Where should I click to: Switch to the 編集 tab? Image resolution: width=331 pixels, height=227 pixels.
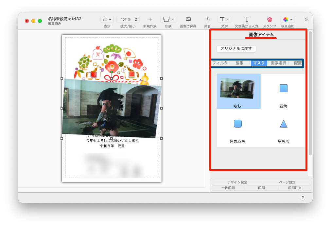tap(239, 63)
